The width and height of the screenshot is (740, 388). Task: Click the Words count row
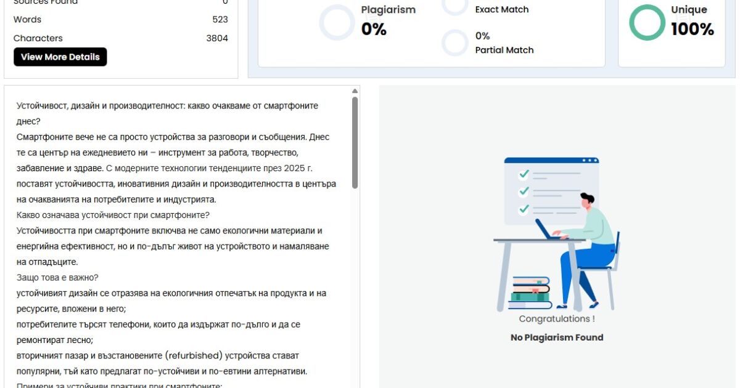pyautogui.click(x=120, y=20)
